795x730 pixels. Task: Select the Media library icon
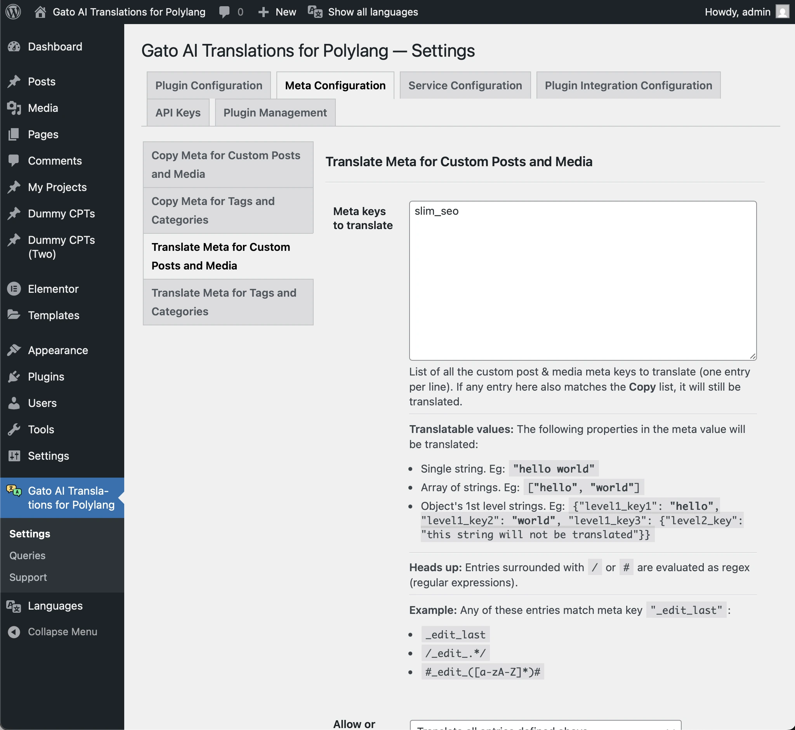[13, 108]
